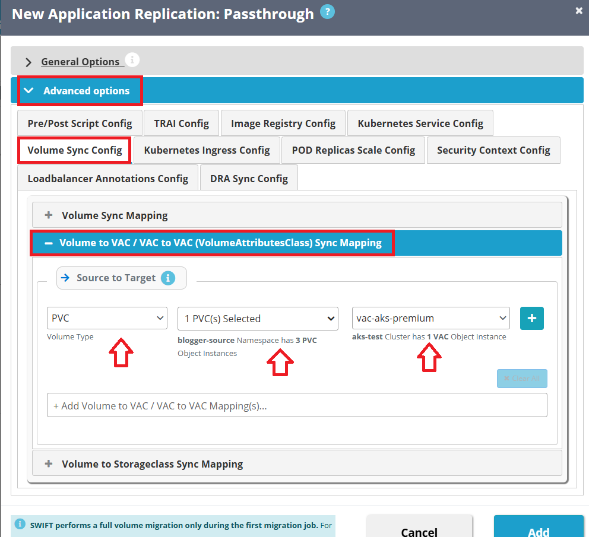The image size is (589, 537).
Task: Expand the General Options chevron
Action: (x=28, y=62)
